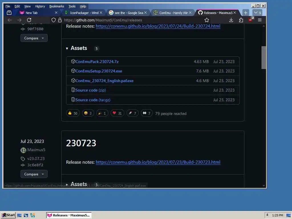Close the ConEmu - Handy Win tab
Screen dimensions: 292x219
(190, 13)
